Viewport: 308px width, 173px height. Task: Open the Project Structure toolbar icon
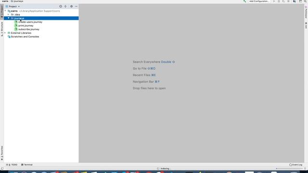(295, 1)
